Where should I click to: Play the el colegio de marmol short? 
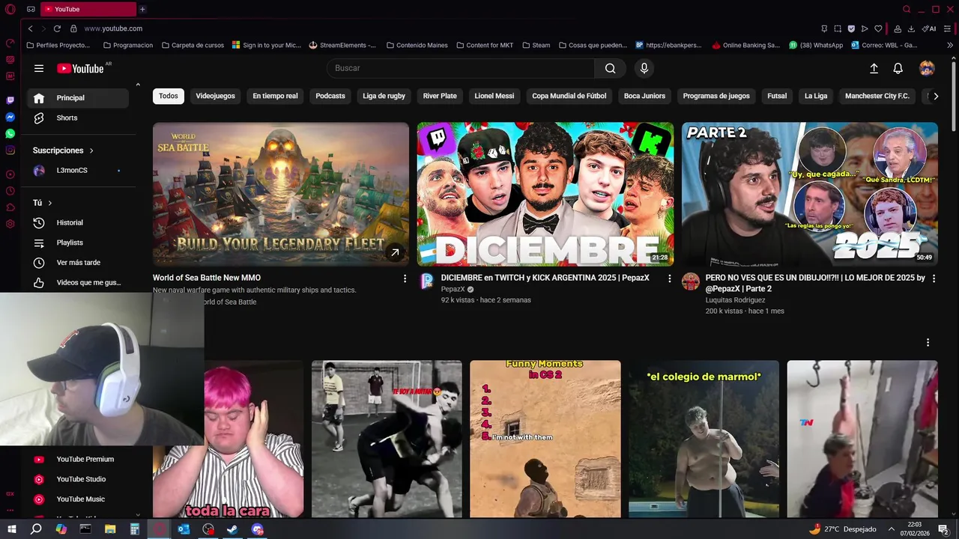click(704, 439)
